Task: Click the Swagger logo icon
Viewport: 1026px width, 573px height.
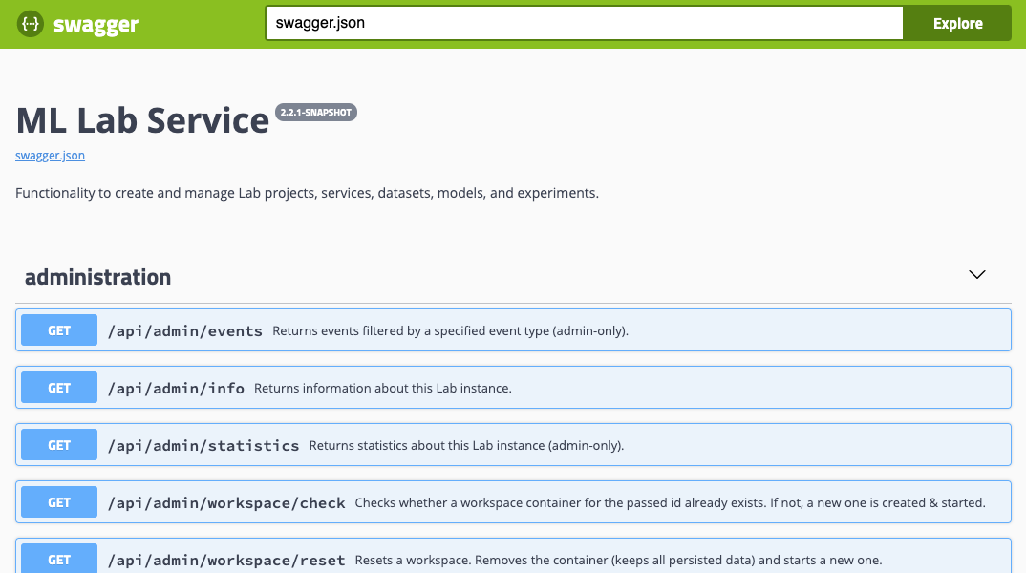Action: coord(32,24)
